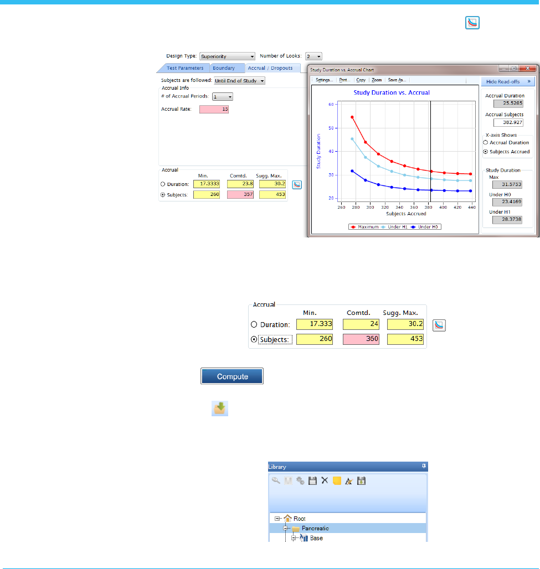
Task: Click the Library gears settings icon
Action: click(300, 481)
